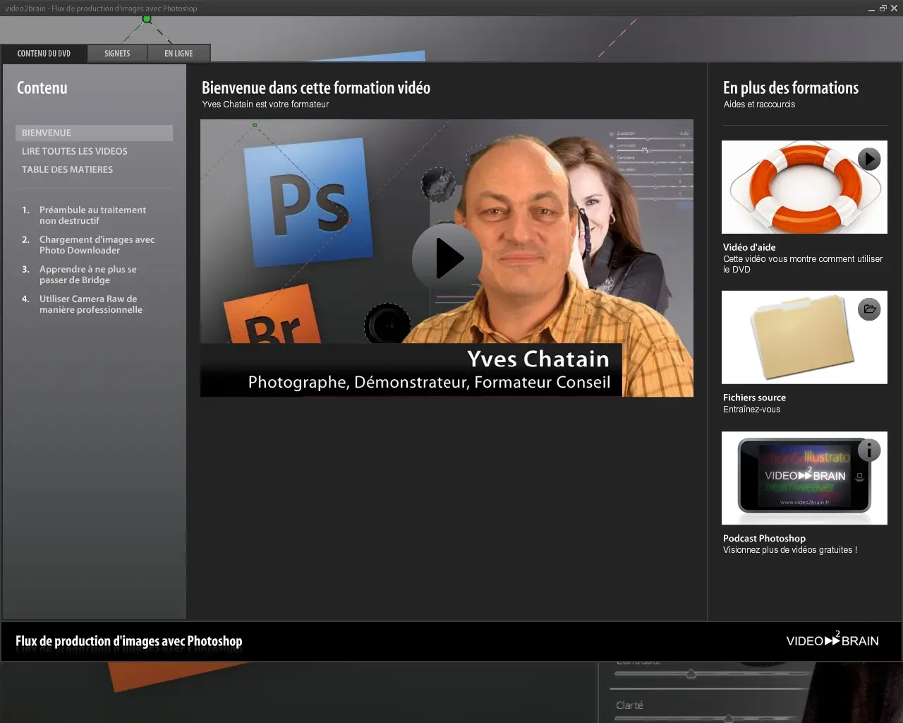Click the info icon on Podcast Photoshop thumbnail

869,450
